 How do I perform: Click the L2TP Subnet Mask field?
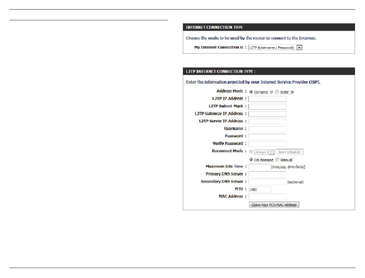click(x=267, y=107)
